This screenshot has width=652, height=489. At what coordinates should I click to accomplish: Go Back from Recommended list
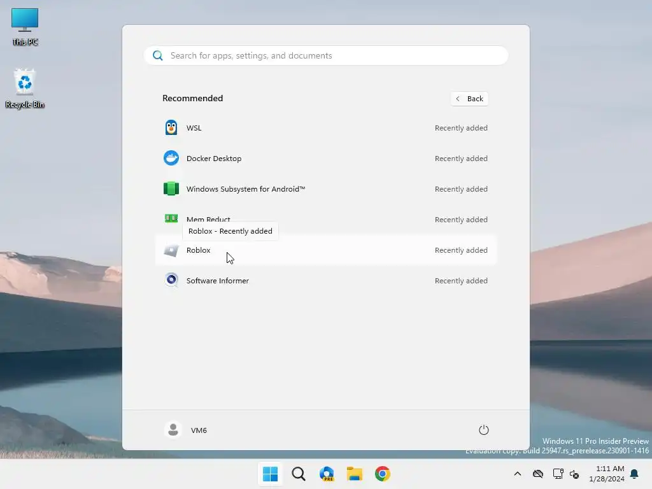tap(469, 99)
